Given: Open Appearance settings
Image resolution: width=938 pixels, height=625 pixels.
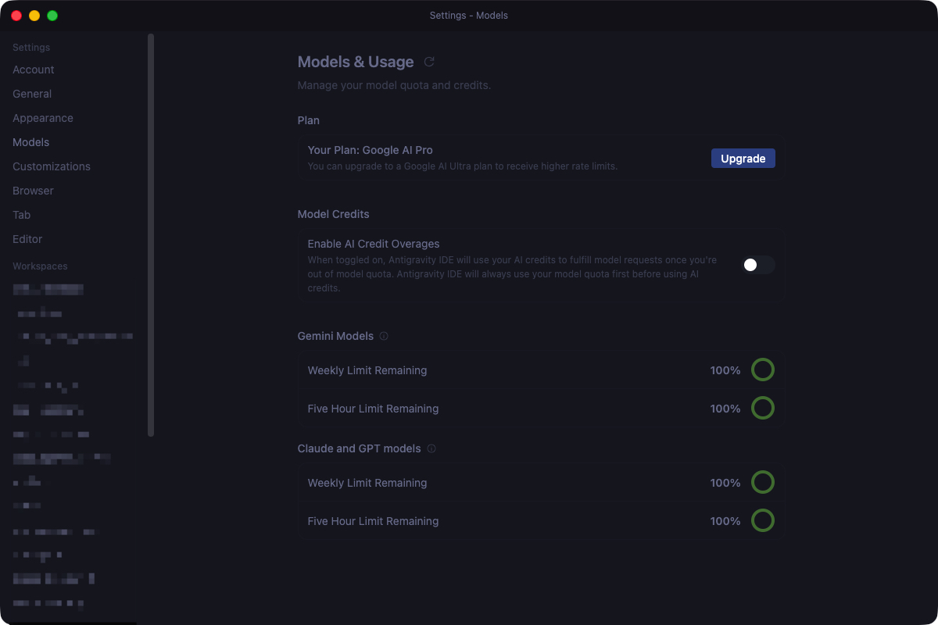Looking at the screenshot, I should tap(43, 118).
